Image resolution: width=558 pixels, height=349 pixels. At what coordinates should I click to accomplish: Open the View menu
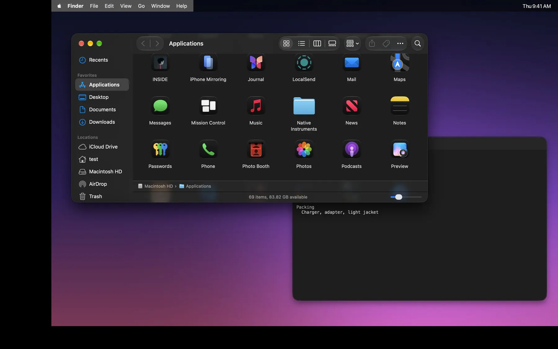click(126, 6)
